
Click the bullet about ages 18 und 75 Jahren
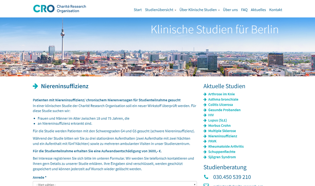(x=84, y=118)
